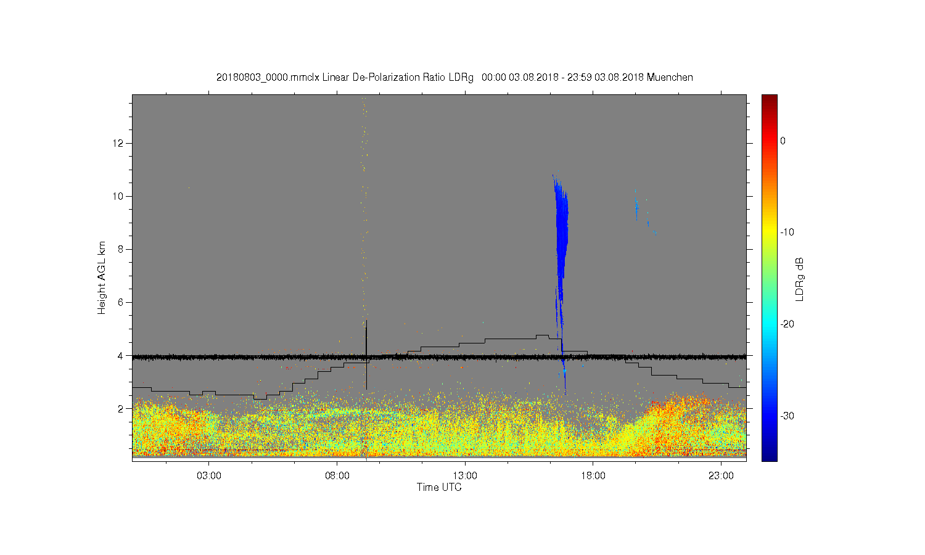This screenshot has width=925, height=555.
Task: Click the black vertical spike near 09:00
Action: [x=366, y=355]
